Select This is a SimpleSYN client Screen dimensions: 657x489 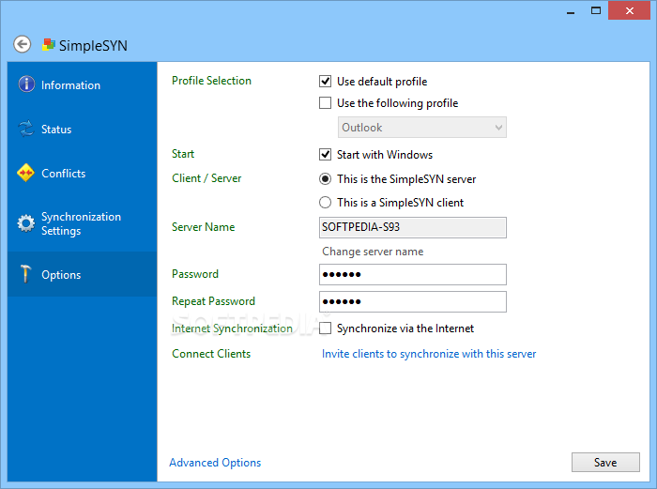325,203
